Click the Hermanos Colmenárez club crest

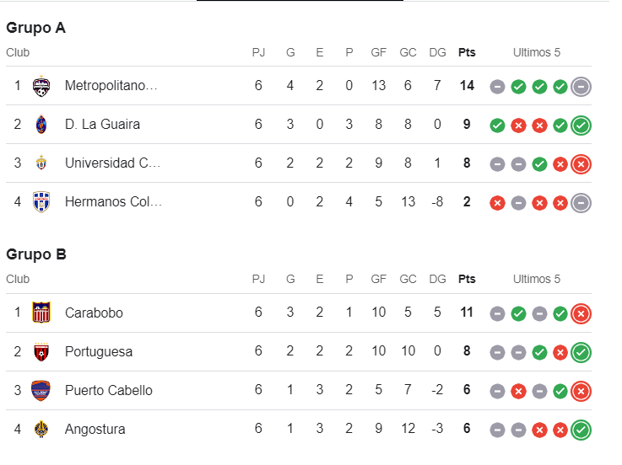41,202
